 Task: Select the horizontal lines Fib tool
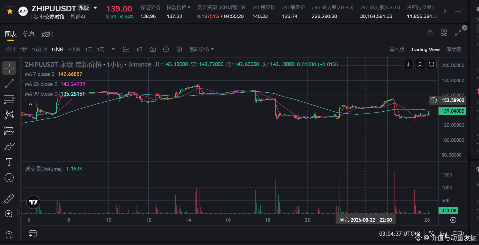pyautogui.click(x=9, y=99)
